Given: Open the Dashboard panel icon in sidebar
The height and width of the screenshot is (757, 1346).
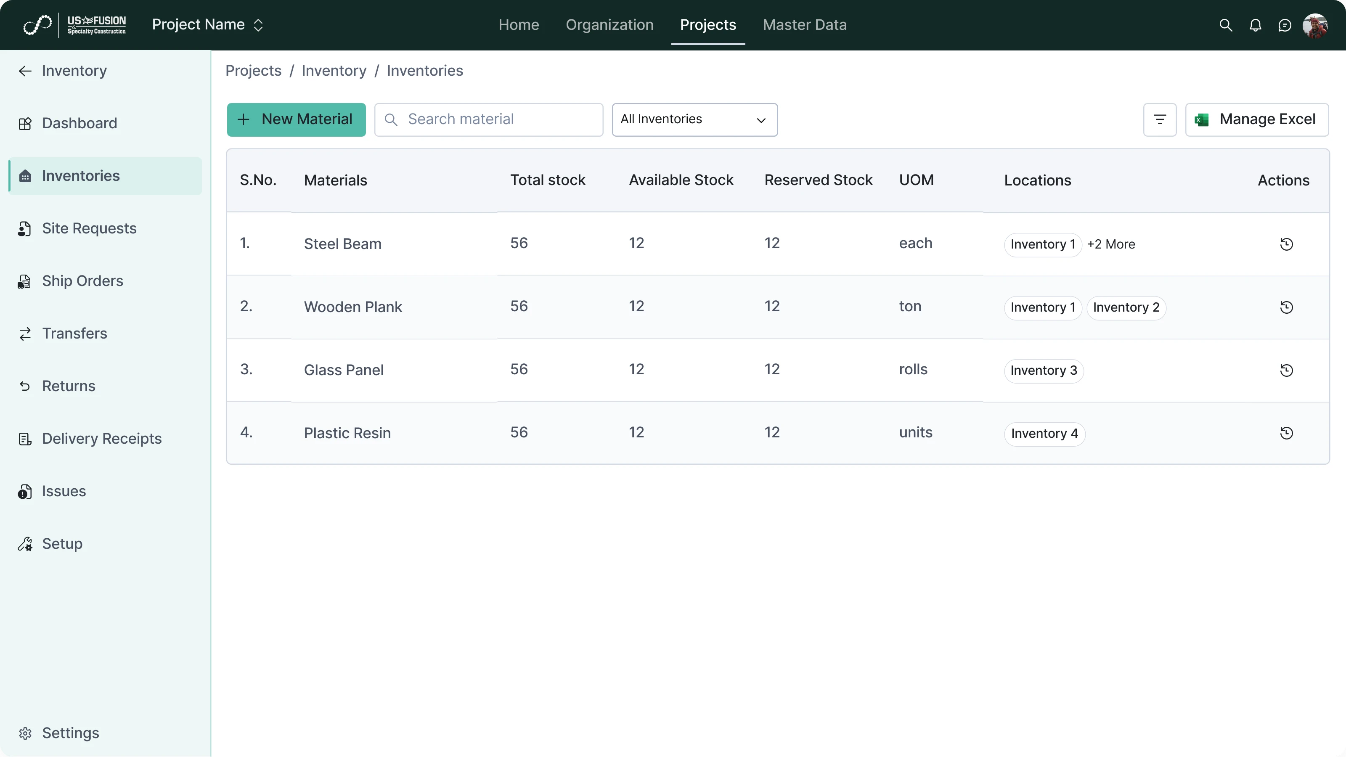Looking at the screenshot, I should tap(25, 123).
